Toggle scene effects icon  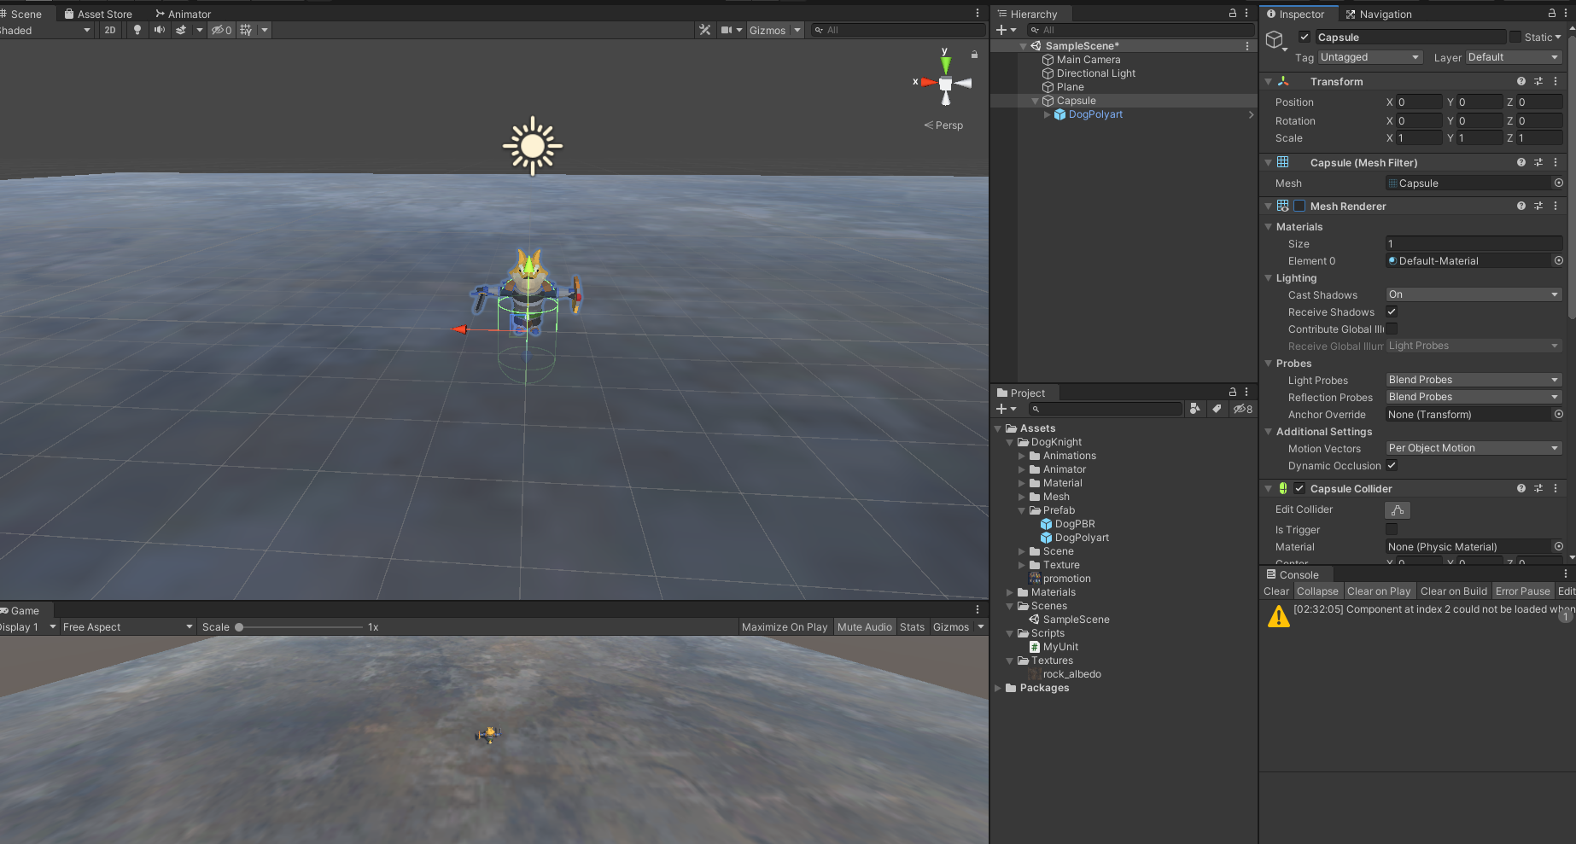[x=181, y=30]
